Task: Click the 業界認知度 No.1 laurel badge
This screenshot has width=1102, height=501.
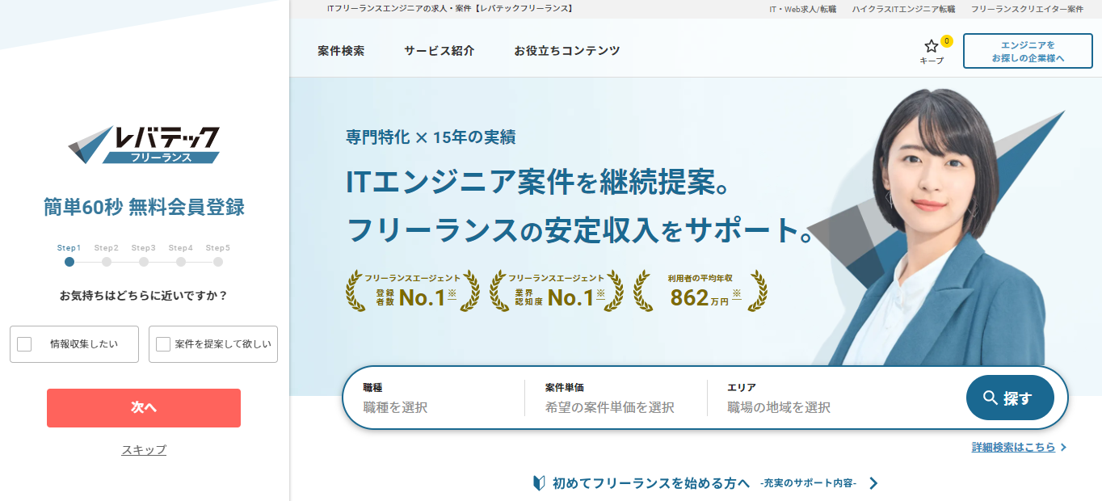Action: (x=556, y=291)
